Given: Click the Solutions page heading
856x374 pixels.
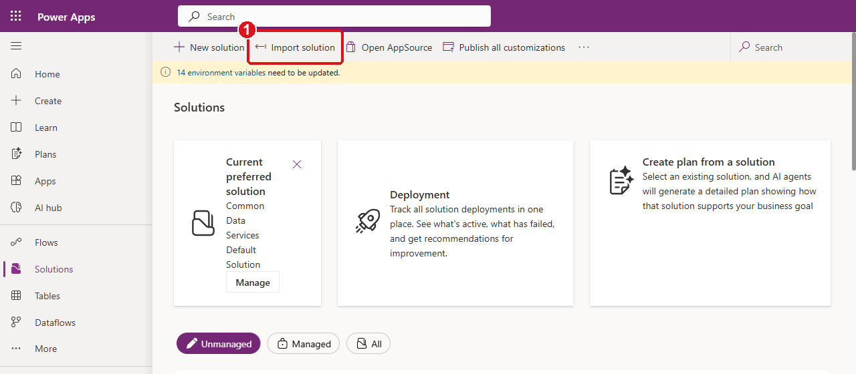Looking at the screenshot, I should click(199, 108).
